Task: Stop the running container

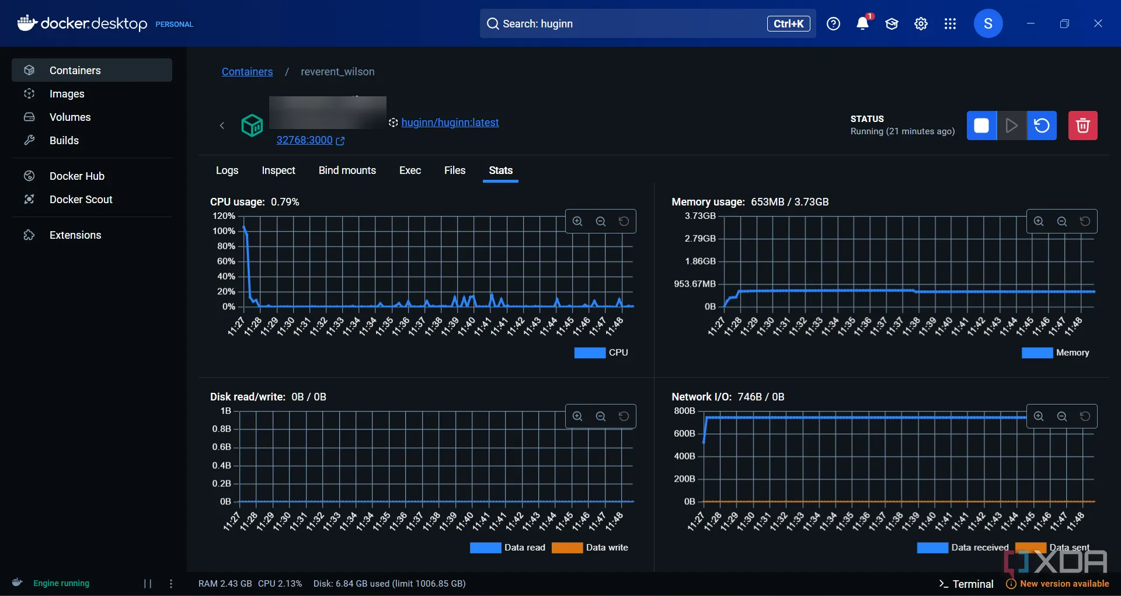Action: point(981,126)
